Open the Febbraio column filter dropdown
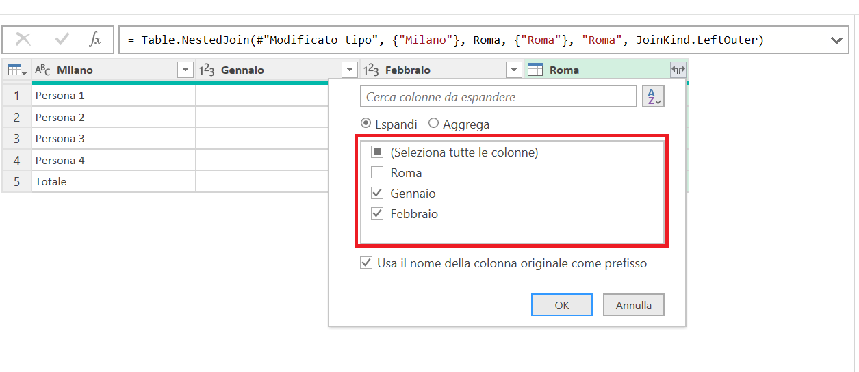859x372 pixels. 514,70
